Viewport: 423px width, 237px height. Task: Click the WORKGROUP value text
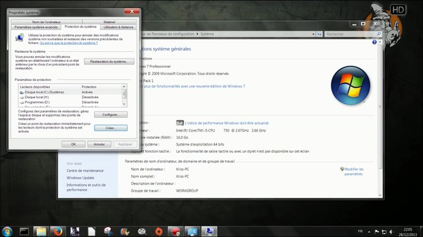[187, 190]
